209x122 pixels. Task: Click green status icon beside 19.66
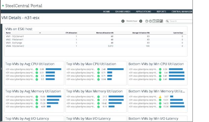pyautogui.click(x=37, y=97)
